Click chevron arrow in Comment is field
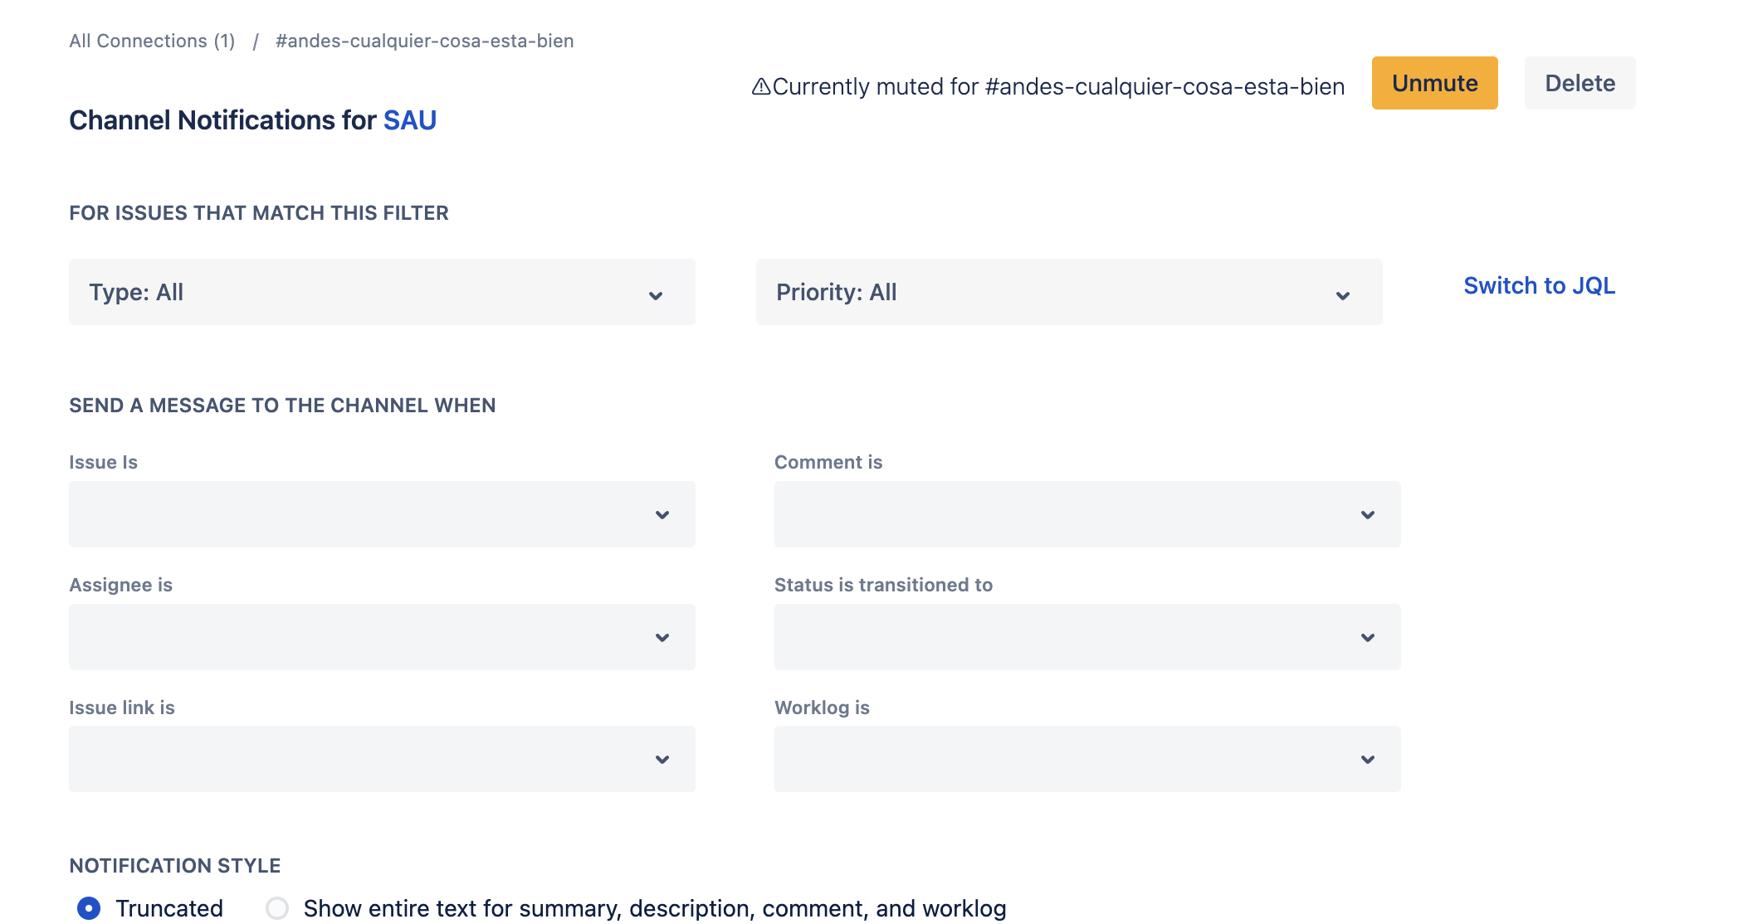The height and width of the screenshot is (924, 1748). [1368, 515]
